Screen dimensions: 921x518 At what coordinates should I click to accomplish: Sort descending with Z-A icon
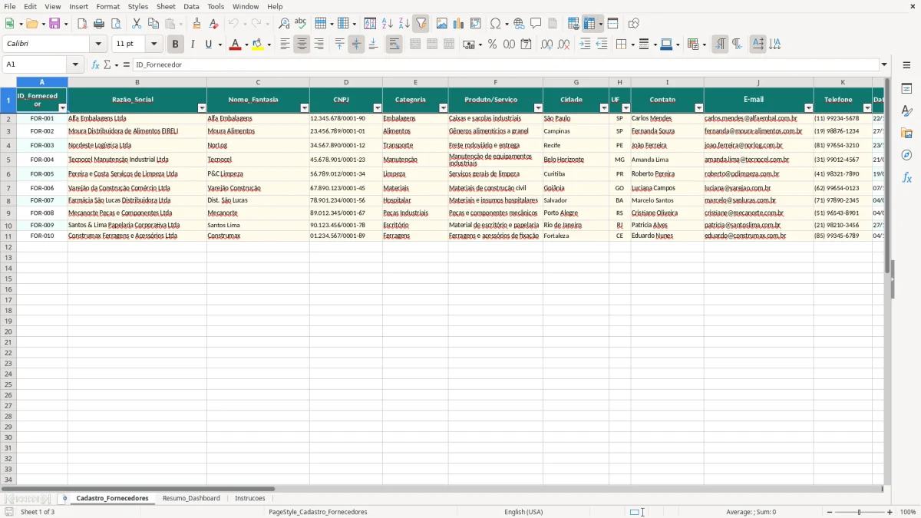pyautogui.click(x=404, y=24)
